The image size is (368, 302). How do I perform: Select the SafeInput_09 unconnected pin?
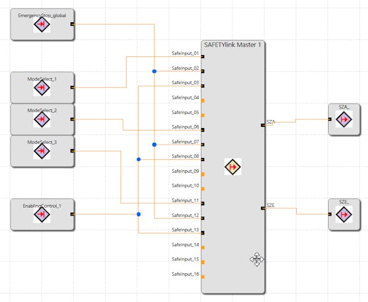point(203,174)
